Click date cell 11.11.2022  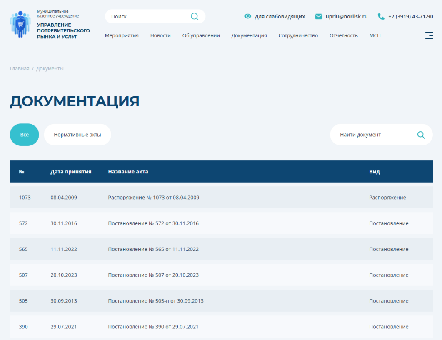click(x=64, y=249)
